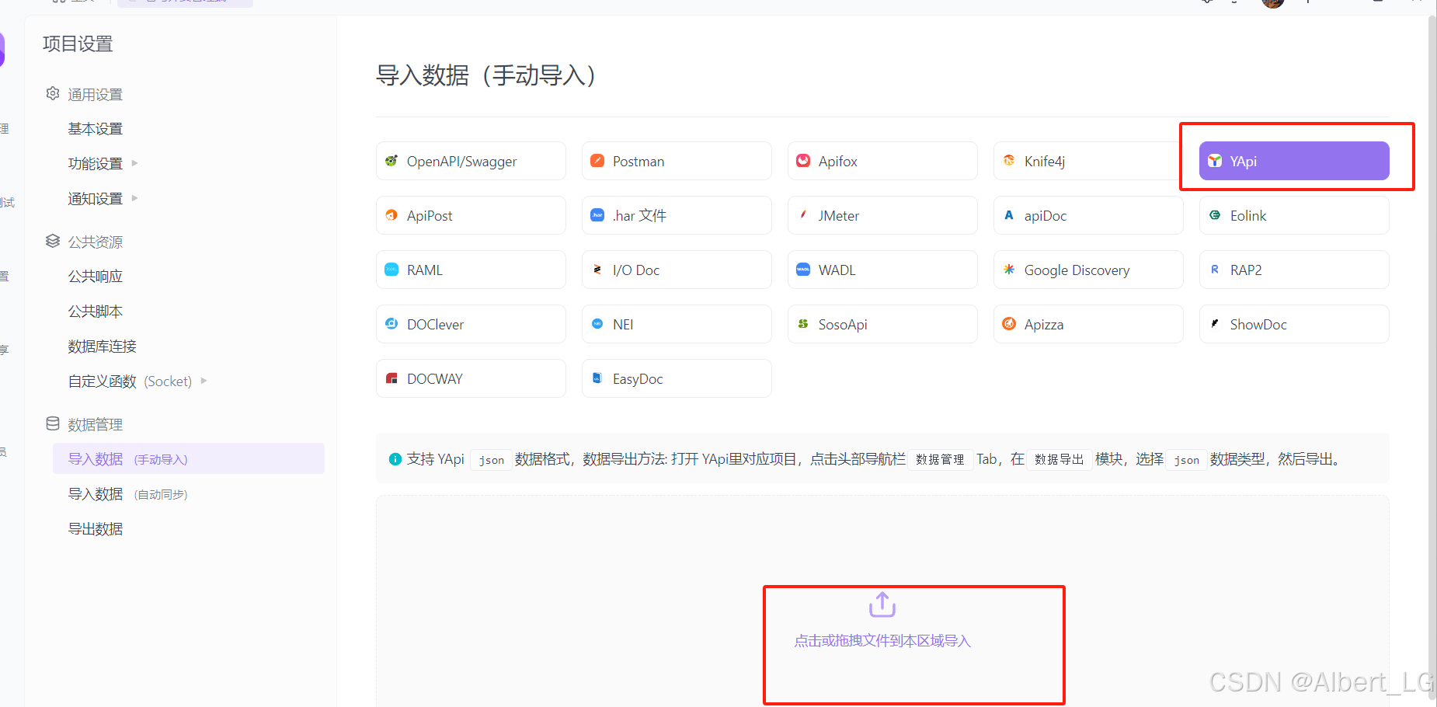This screenshot has width=1437, height=707.
Task: Click the OpenAPI/Swagger logo icon
Action: click(x=391, y=161)
